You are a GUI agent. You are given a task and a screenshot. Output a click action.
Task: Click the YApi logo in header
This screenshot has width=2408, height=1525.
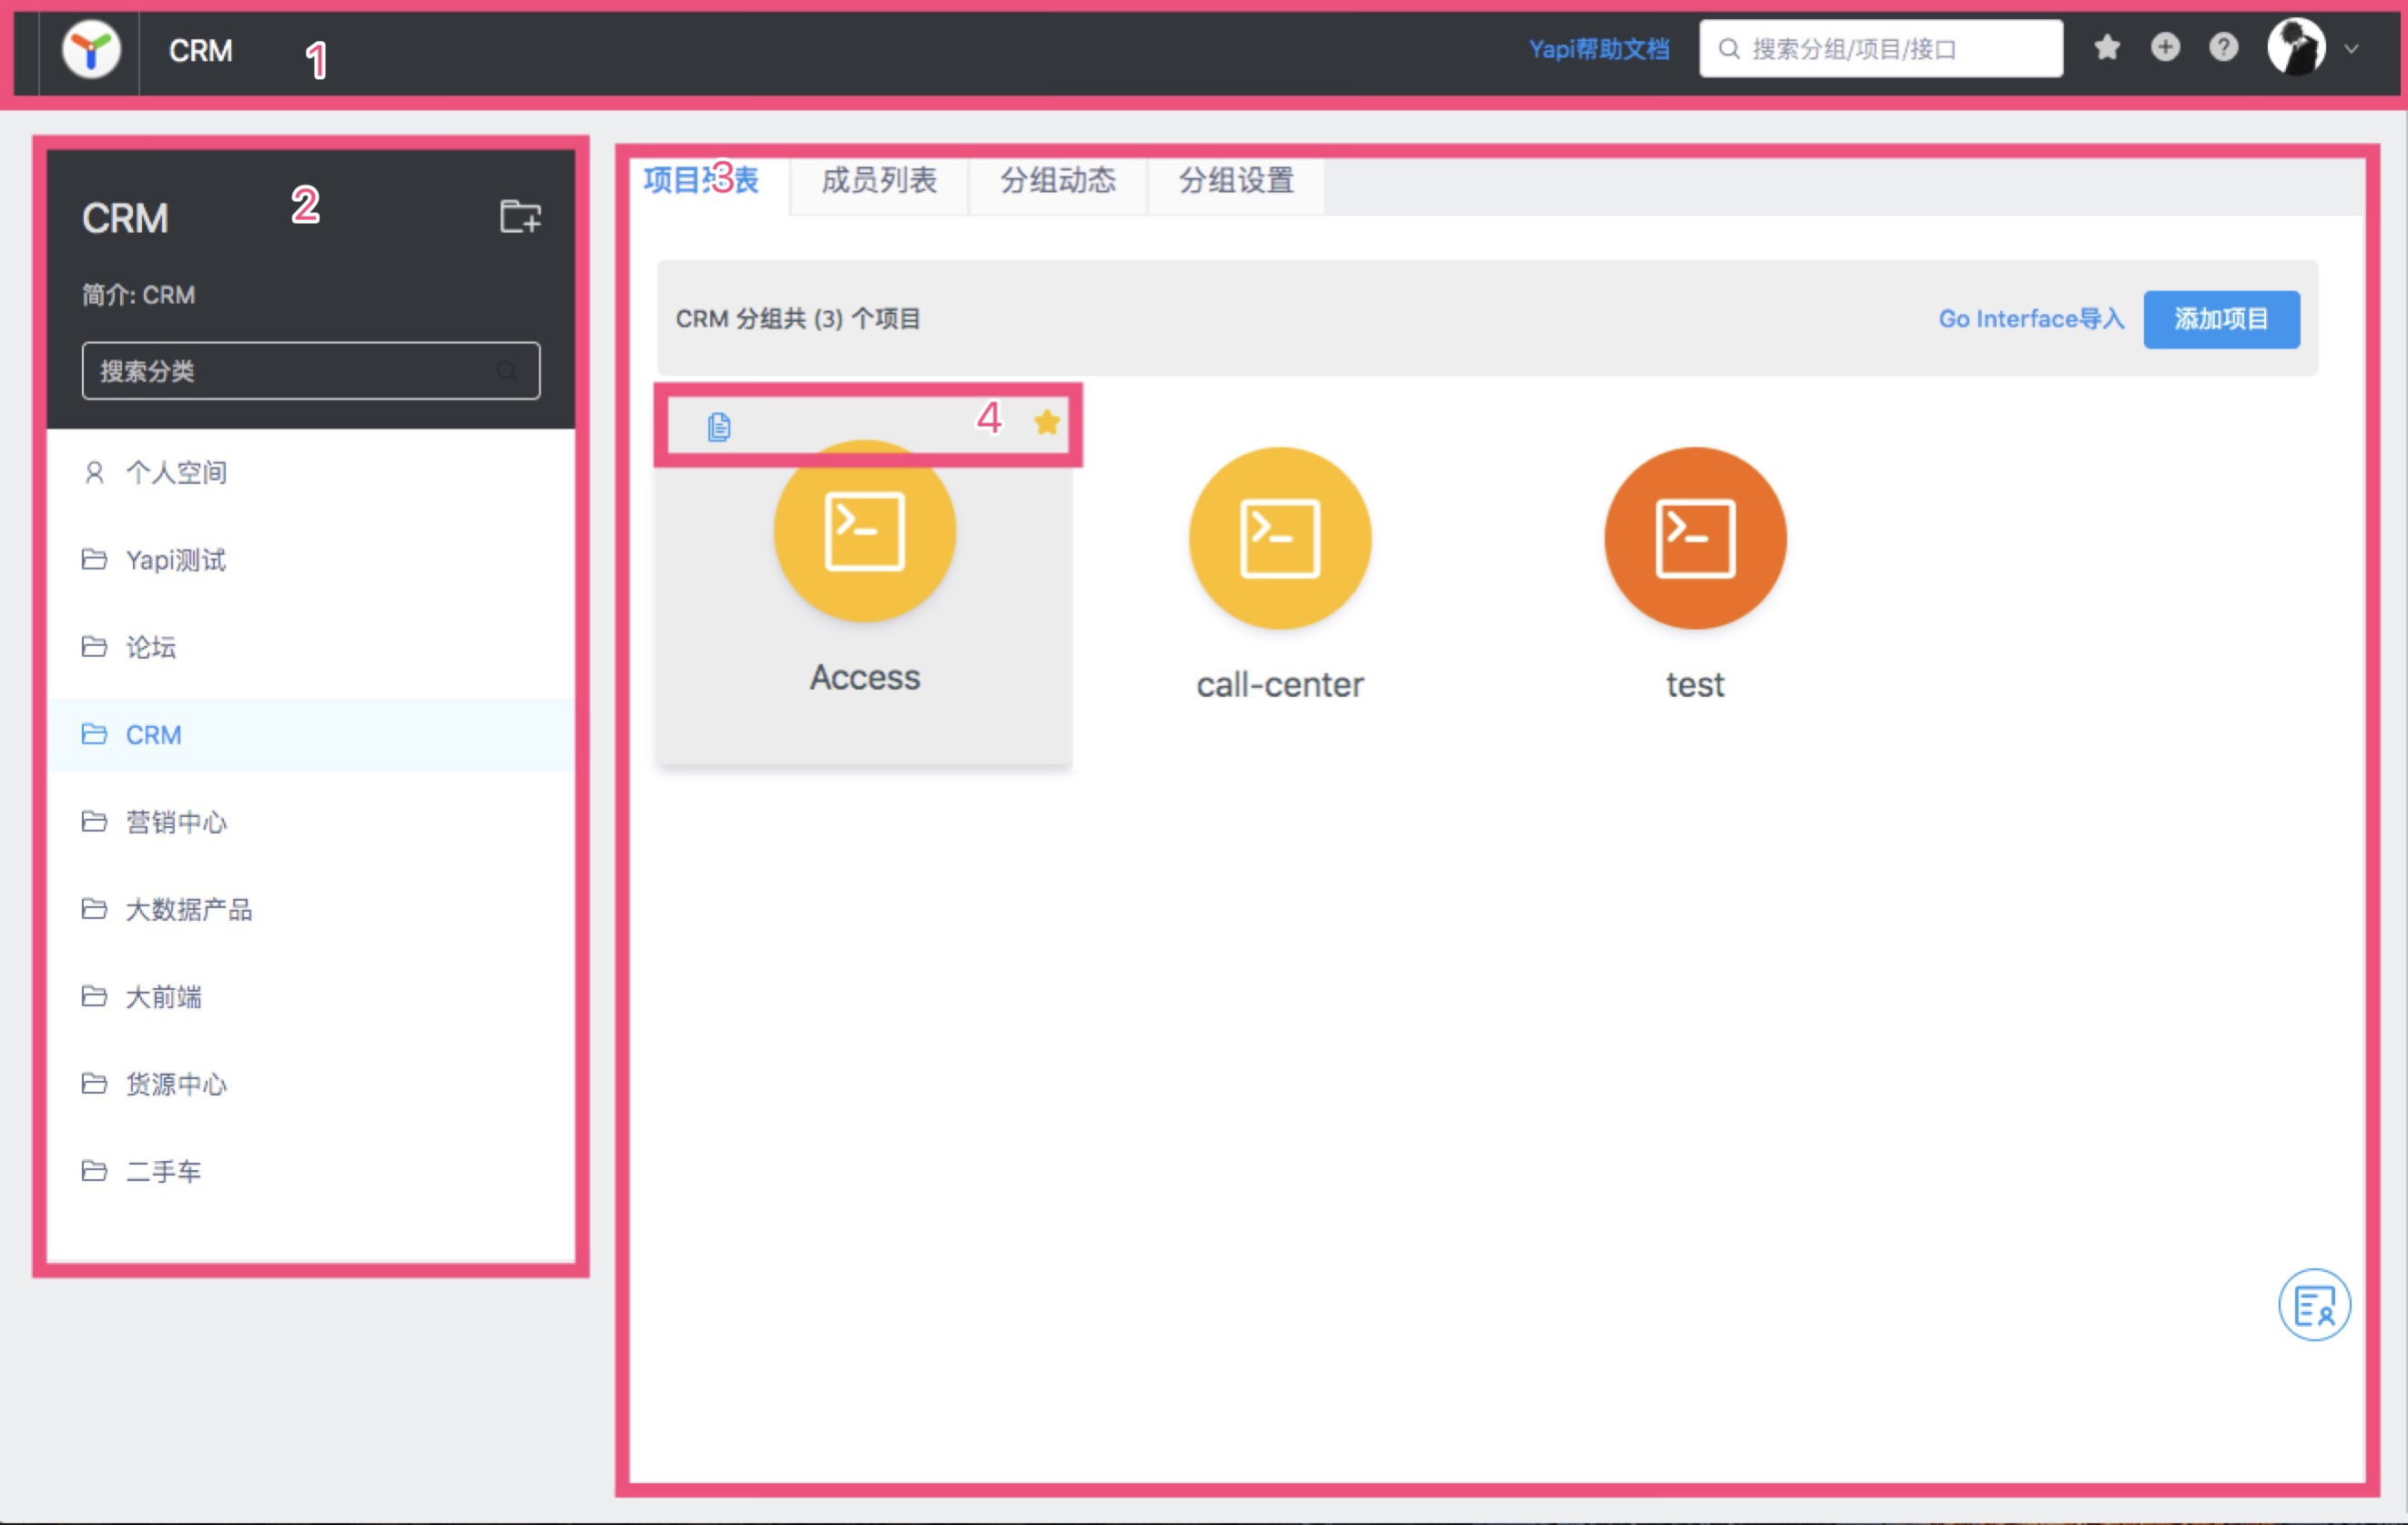click(91, 49)
